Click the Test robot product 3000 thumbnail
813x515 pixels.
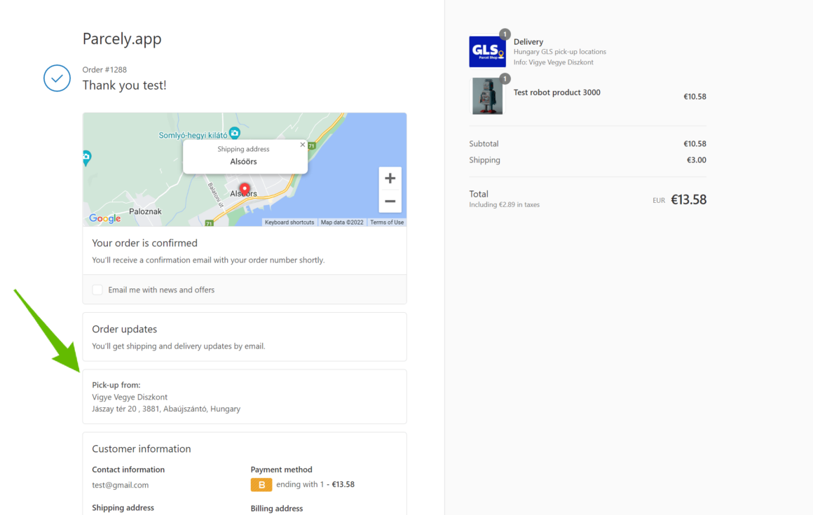tap(487, 96)
